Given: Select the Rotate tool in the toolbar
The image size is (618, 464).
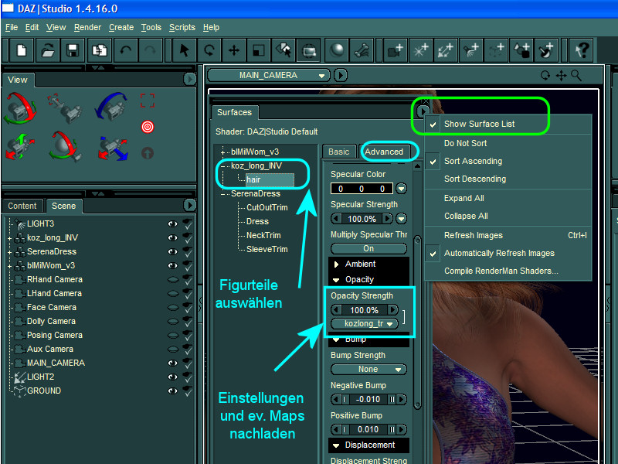Looking at the screenshot, I should point(209,50).
